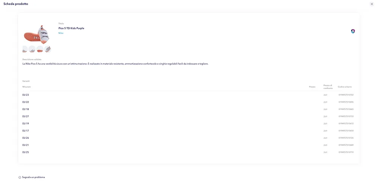Click the 269 comparison price for EU 27
Viewport: 378px width, 181px height.
click(325, 117)
